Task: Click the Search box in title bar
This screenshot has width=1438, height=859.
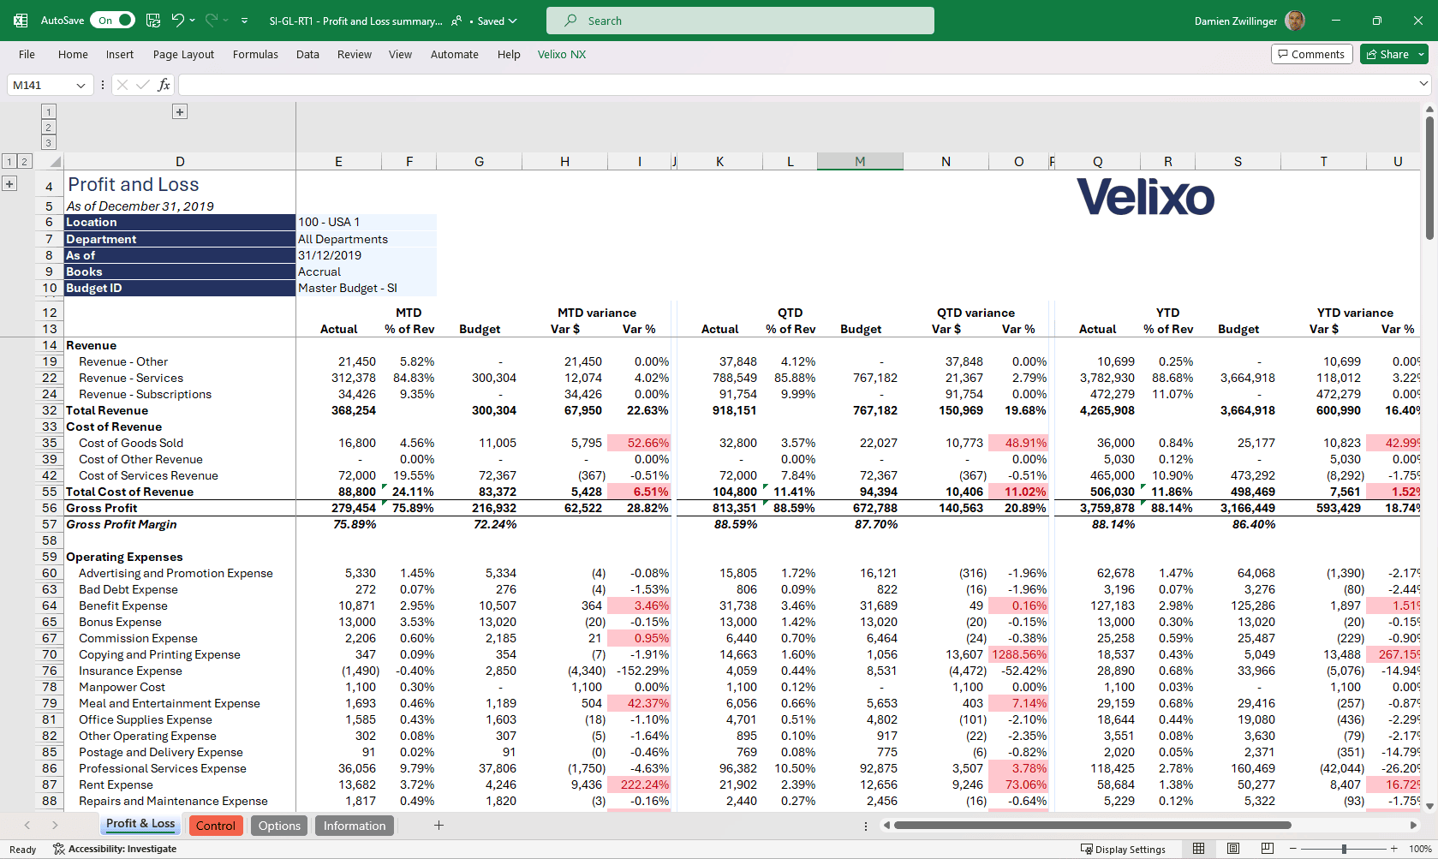Action: pyautogui.click(x=740, y=21)
